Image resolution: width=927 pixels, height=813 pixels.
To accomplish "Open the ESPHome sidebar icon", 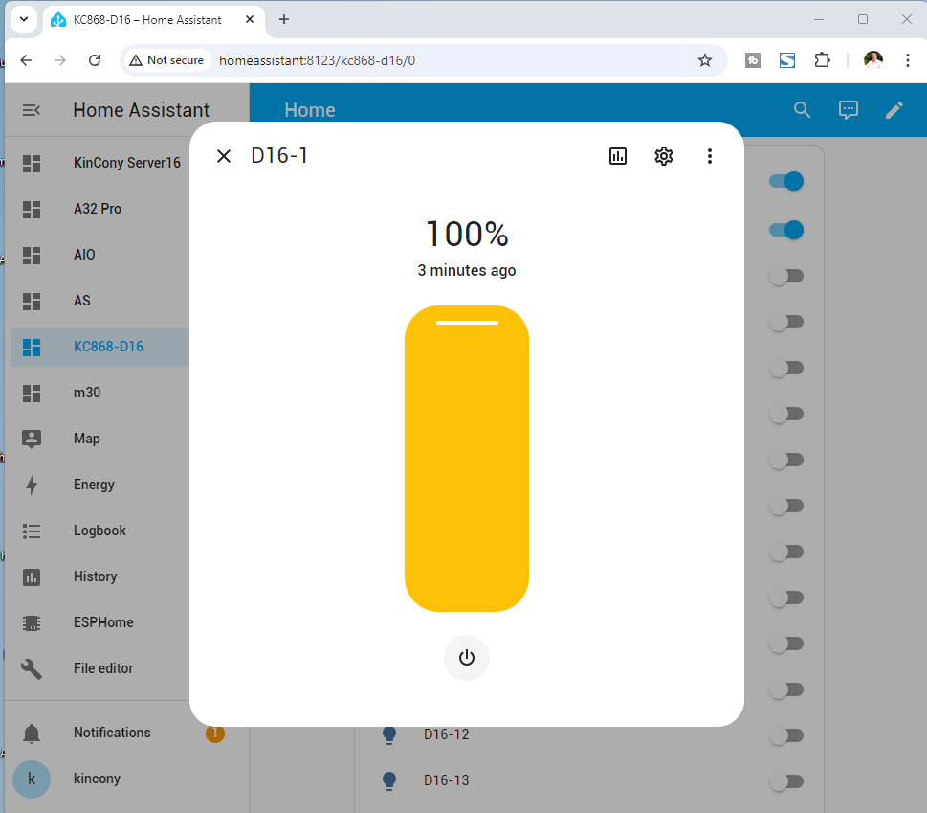I will click(x=32, y=622).
